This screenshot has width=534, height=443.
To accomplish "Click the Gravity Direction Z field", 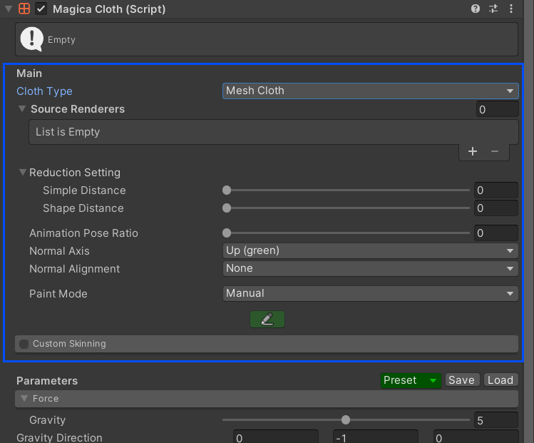I will 476,437.
